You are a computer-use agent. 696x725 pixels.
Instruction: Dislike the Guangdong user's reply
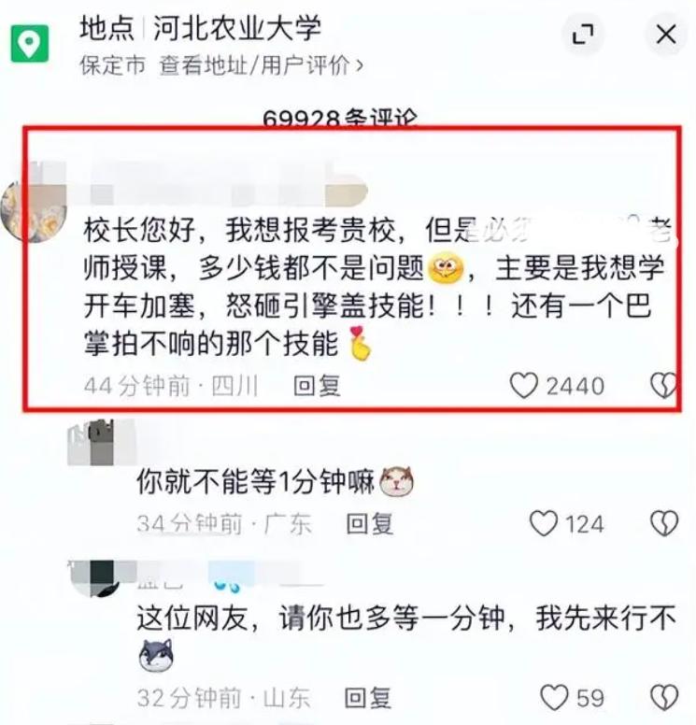coord(664,523)
